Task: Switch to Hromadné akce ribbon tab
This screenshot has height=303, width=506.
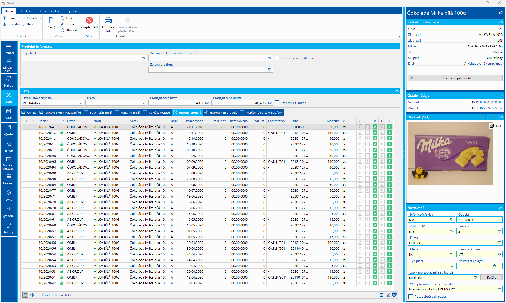Action: (49, 11)
